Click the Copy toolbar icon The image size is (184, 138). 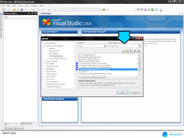(30, 9)
